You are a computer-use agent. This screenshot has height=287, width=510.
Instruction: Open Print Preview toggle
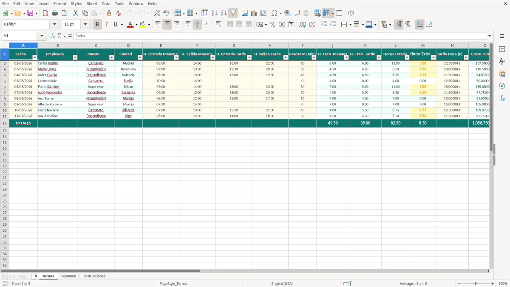[64, 13]
